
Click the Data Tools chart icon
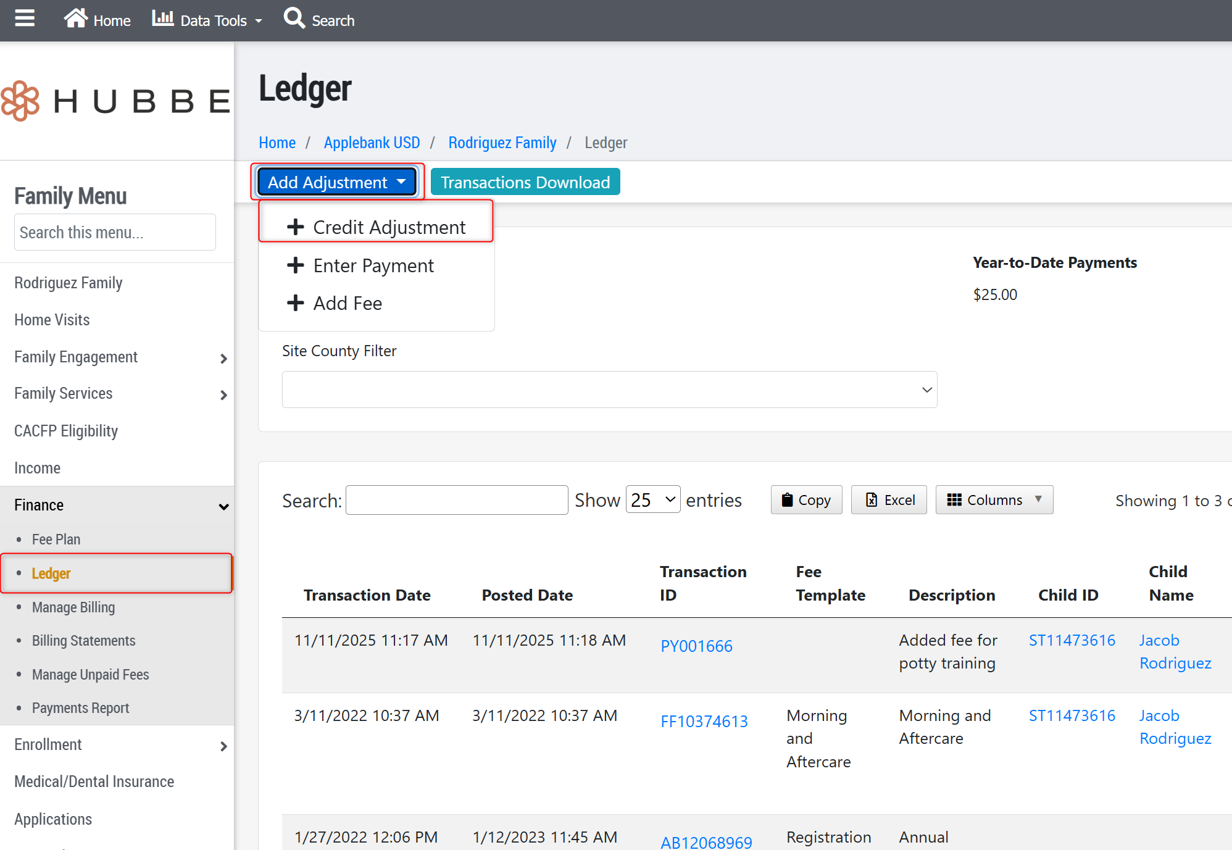coord(163,19)
